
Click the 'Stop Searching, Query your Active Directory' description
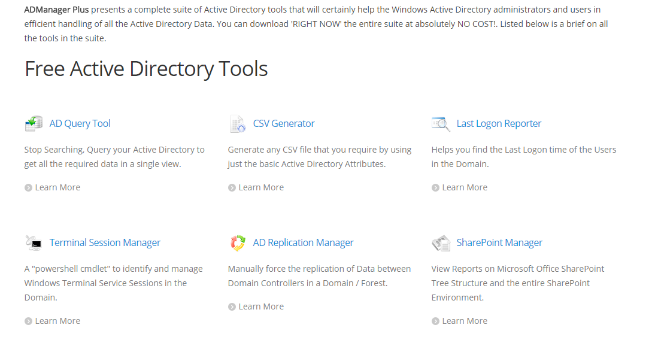coord(114,157)
